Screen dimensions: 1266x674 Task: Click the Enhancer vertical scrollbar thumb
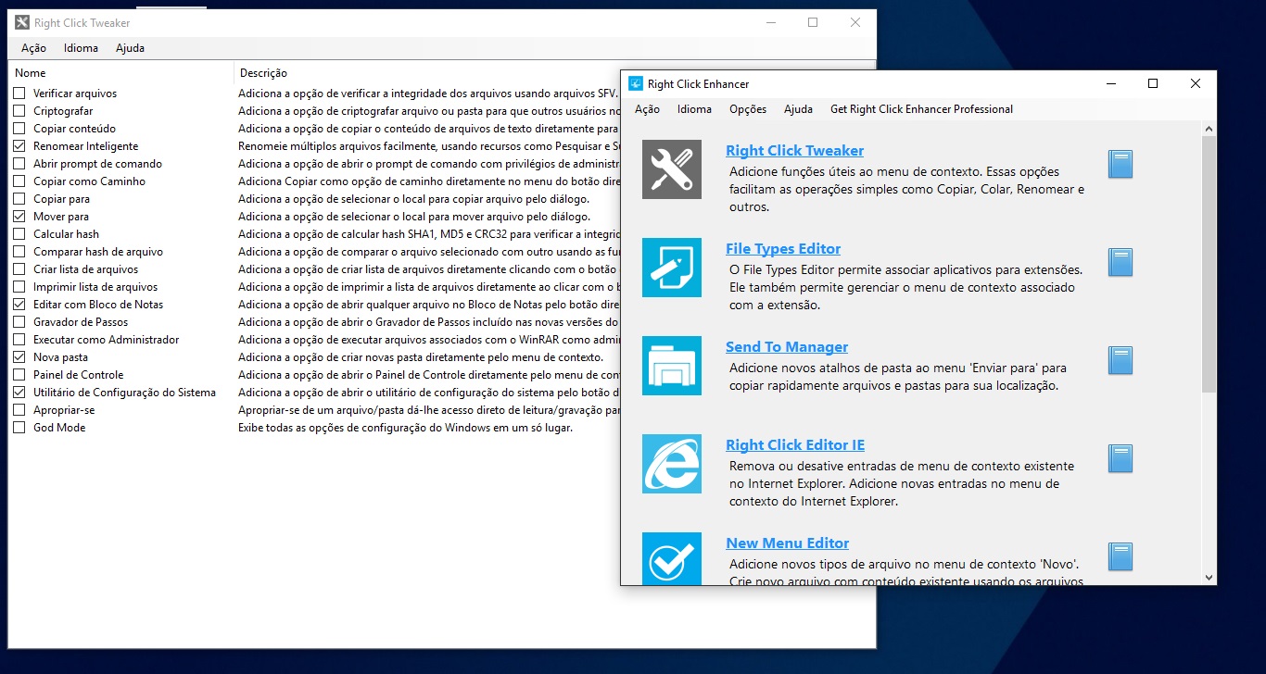[1209, 263]
